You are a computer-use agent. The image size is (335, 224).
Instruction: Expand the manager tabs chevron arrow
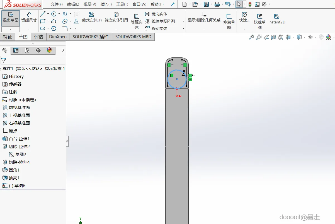[x=63, y=50]
